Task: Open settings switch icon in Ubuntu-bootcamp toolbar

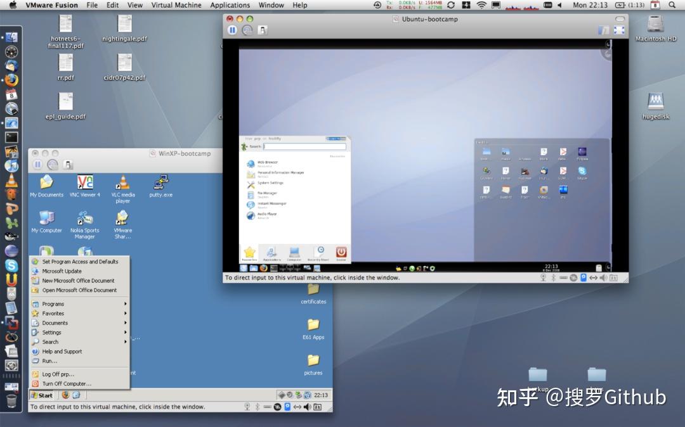Action: 263,30
